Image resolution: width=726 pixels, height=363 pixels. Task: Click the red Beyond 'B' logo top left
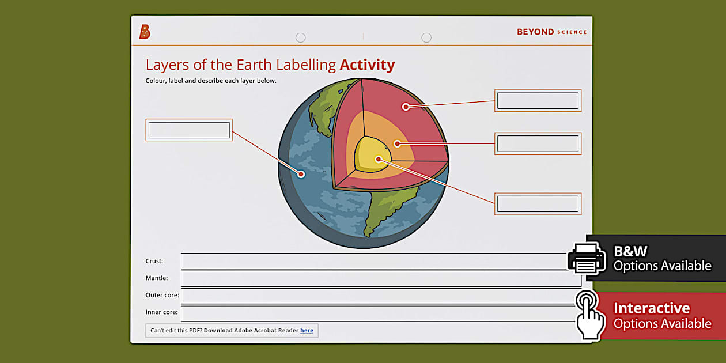click(x=143, y=31)
